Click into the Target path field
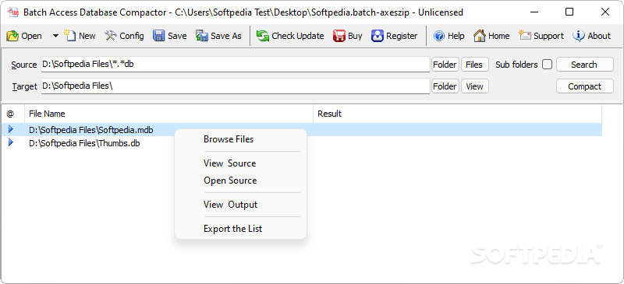This screenshot has width=624, height=284. pyautogui.click(x=236, y=86)
